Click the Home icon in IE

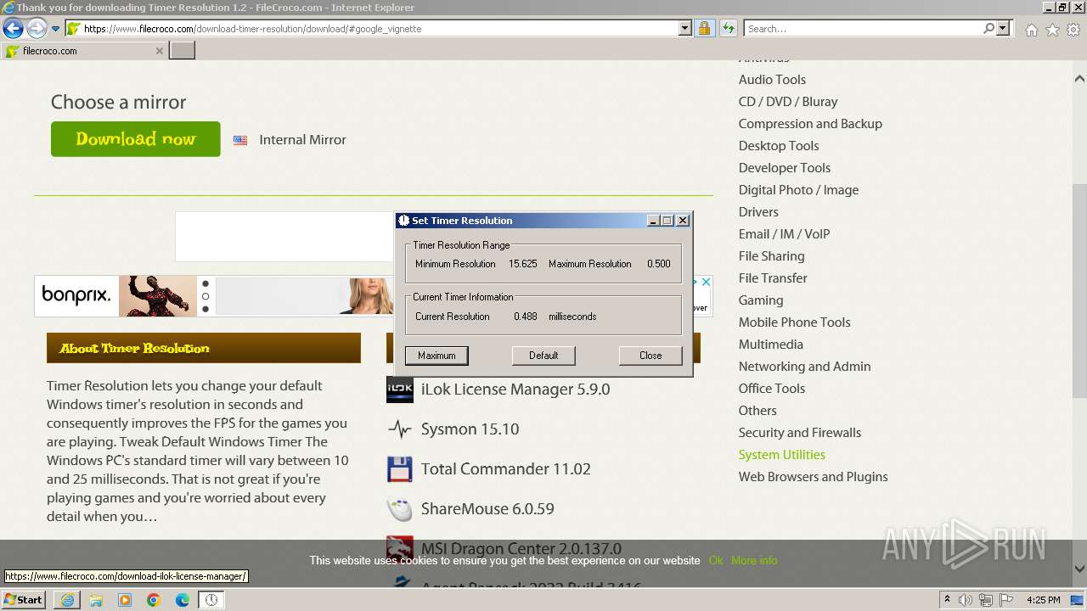(1031, 30)
